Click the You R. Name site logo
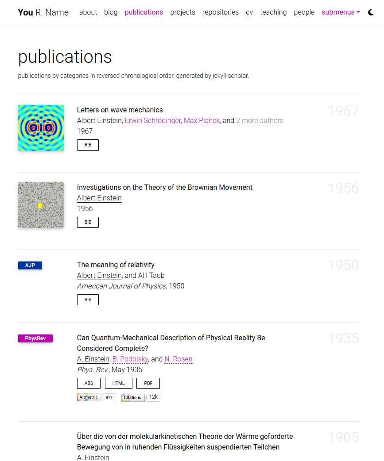The height and width of the screenshot is (461, 384). (x=43, y=12)
